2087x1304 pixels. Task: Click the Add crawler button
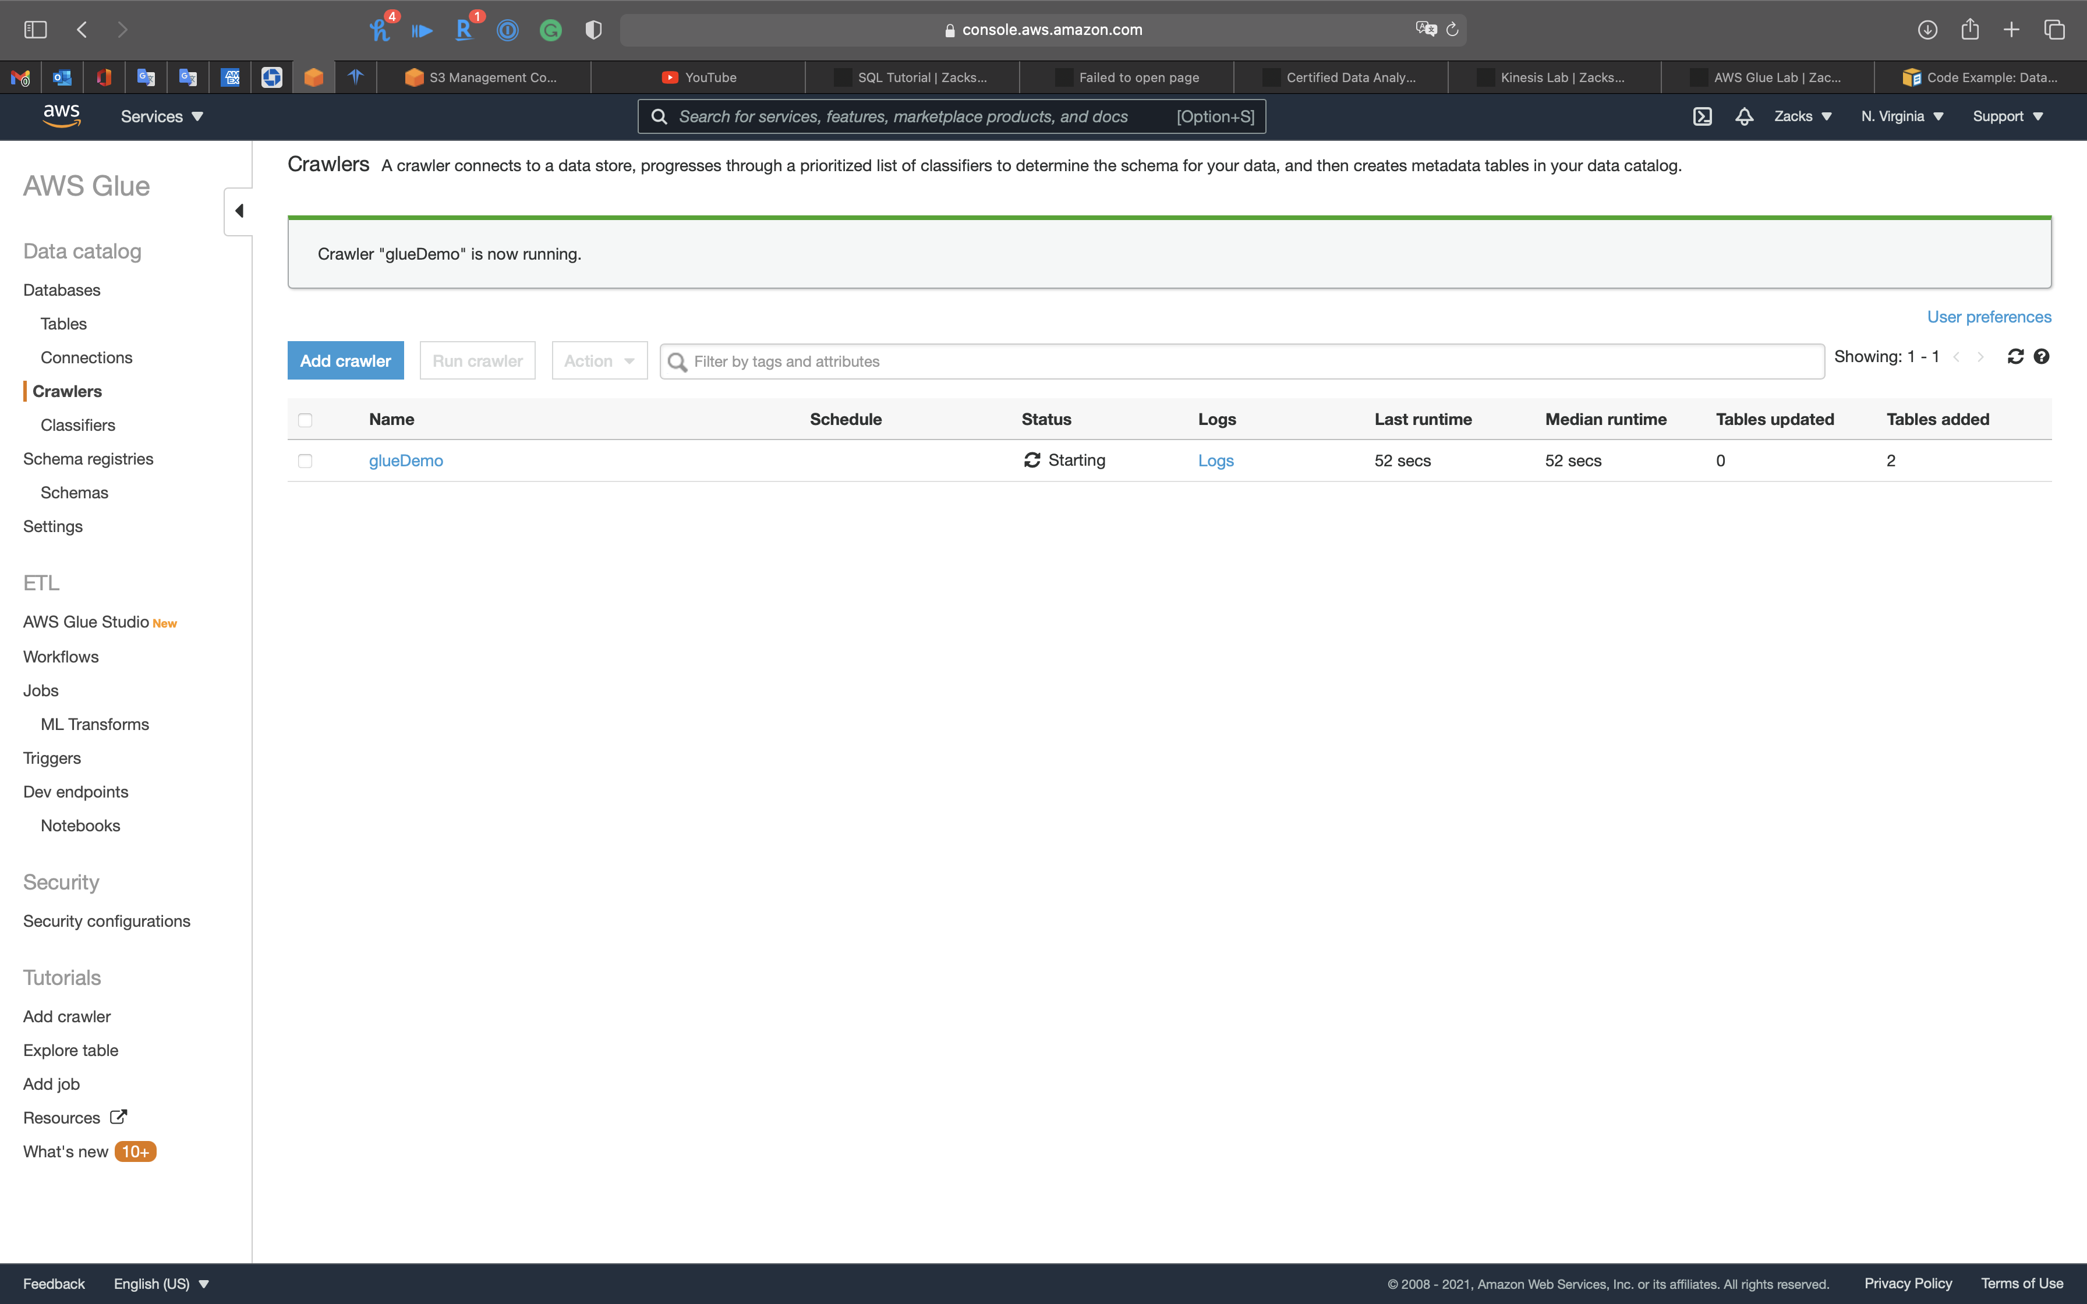(345, 362)
